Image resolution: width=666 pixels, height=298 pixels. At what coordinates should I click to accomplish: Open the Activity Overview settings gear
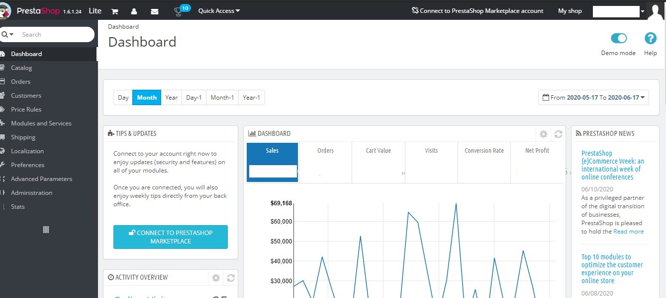click(x=215, y=278)
